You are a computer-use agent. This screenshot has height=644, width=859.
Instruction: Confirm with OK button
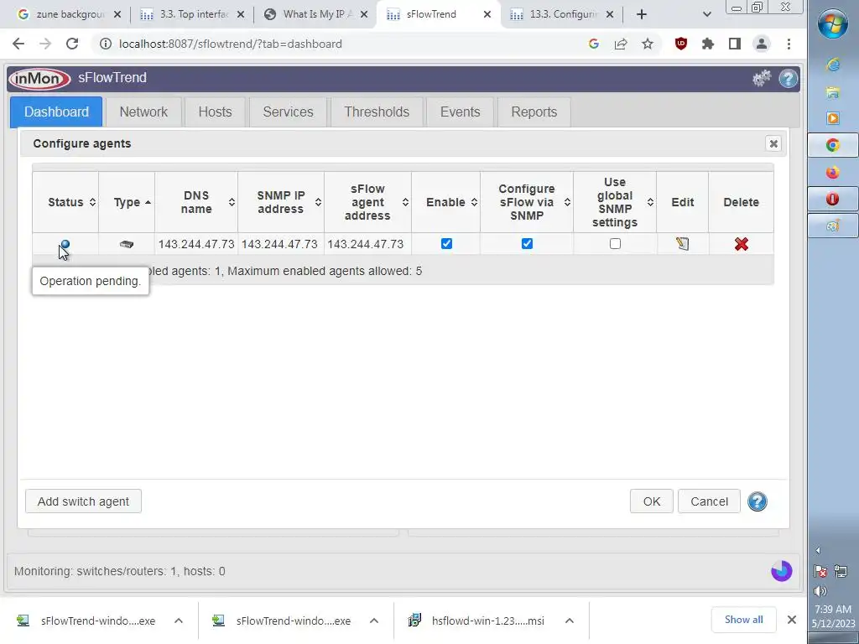pyautogui.click(x=651, y=501)
